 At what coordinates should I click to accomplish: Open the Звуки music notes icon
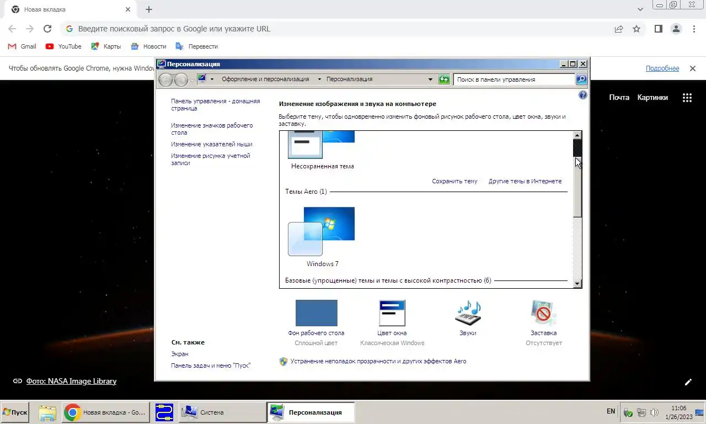coord(468,313)
